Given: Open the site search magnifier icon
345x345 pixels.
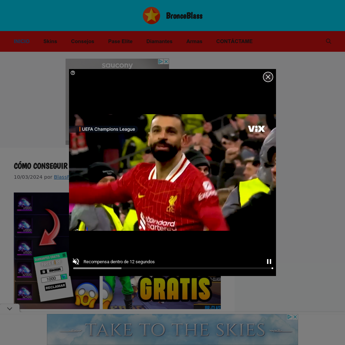Looking at the screenshot, I should point(328,41).
